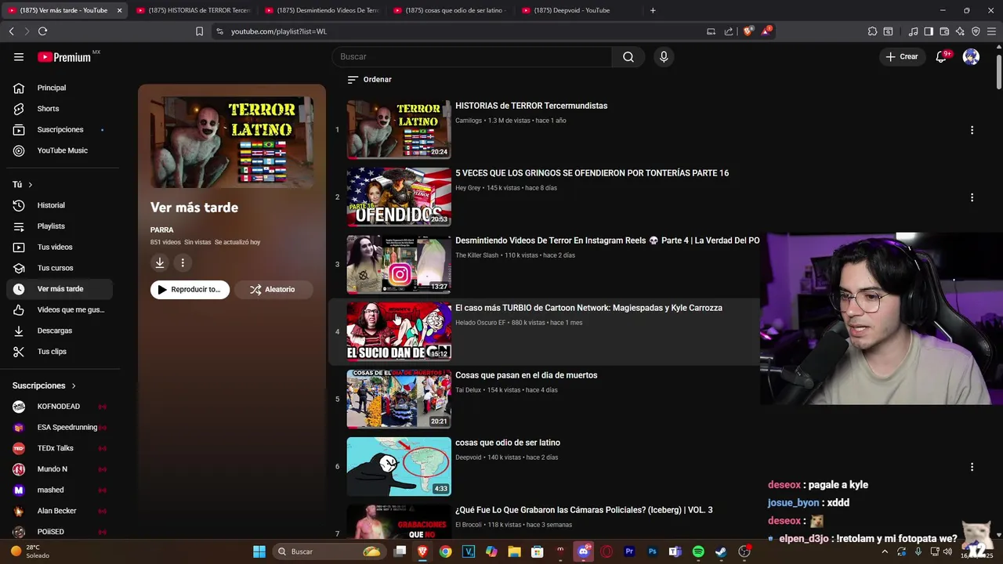Open the Windows Start menu
The width and height of the screenshot is (1003, 564).
259,551
